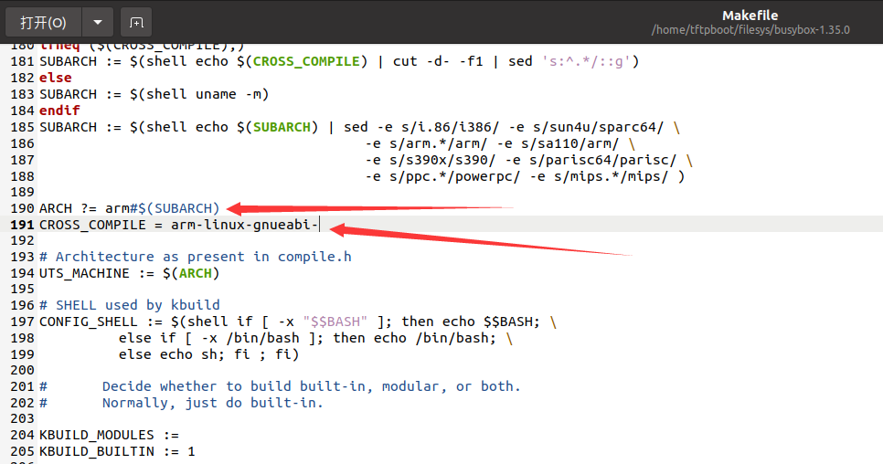This screenshot has width=883, height=464.
Task: Click 's/i.86/i386/' text on line 185
Action: coord(451,127)
